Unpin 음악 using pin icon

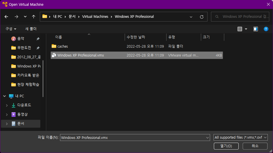[x=38, y=39]
